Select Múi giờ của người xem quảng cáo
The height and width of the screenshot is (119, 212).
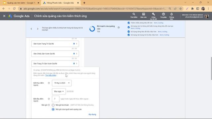(x=53, y=109)
